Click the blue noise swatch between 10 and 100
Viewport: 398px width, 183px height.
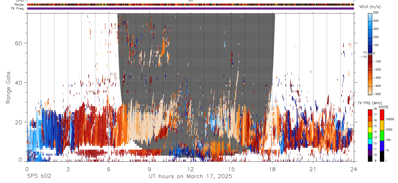click(382, 146)
